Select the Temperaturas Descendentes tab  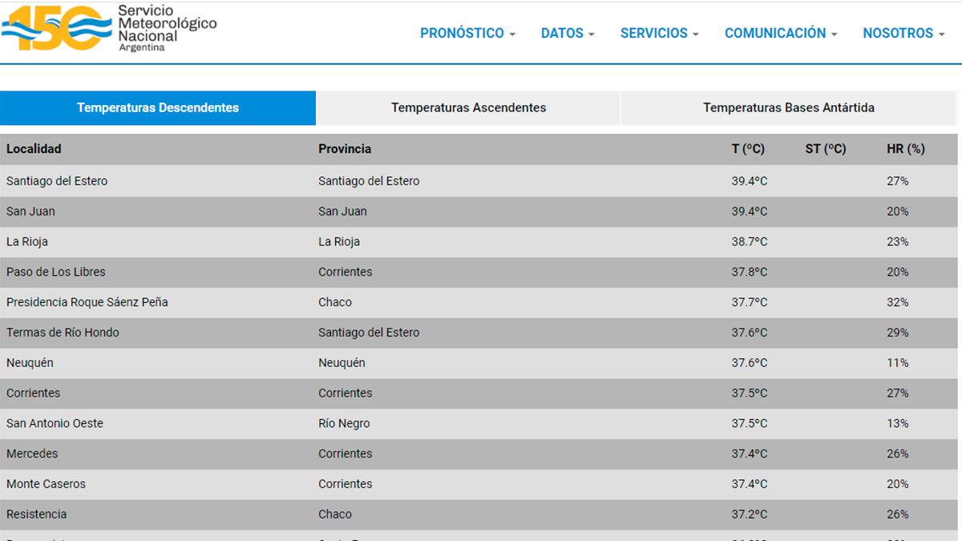(158, 107)
